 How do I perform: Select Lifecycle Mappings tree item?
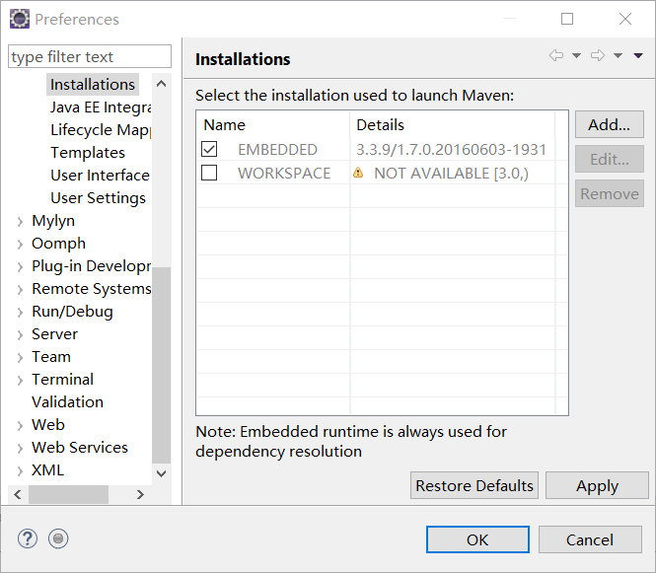pos(101,130)
